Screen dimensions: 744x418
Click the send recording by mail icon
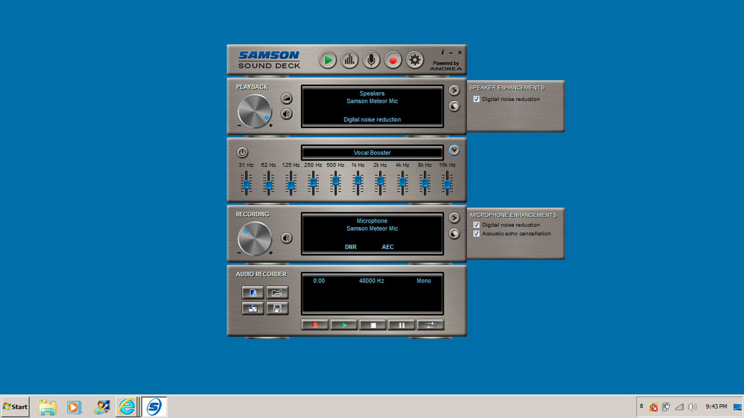[253, 308]
